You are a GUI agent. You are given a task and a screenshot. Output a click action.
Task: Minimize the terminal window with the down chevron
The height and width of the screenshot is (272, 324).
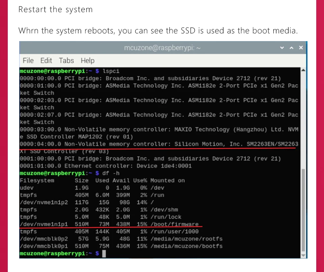pyautogui.click(x=282, y=48)
